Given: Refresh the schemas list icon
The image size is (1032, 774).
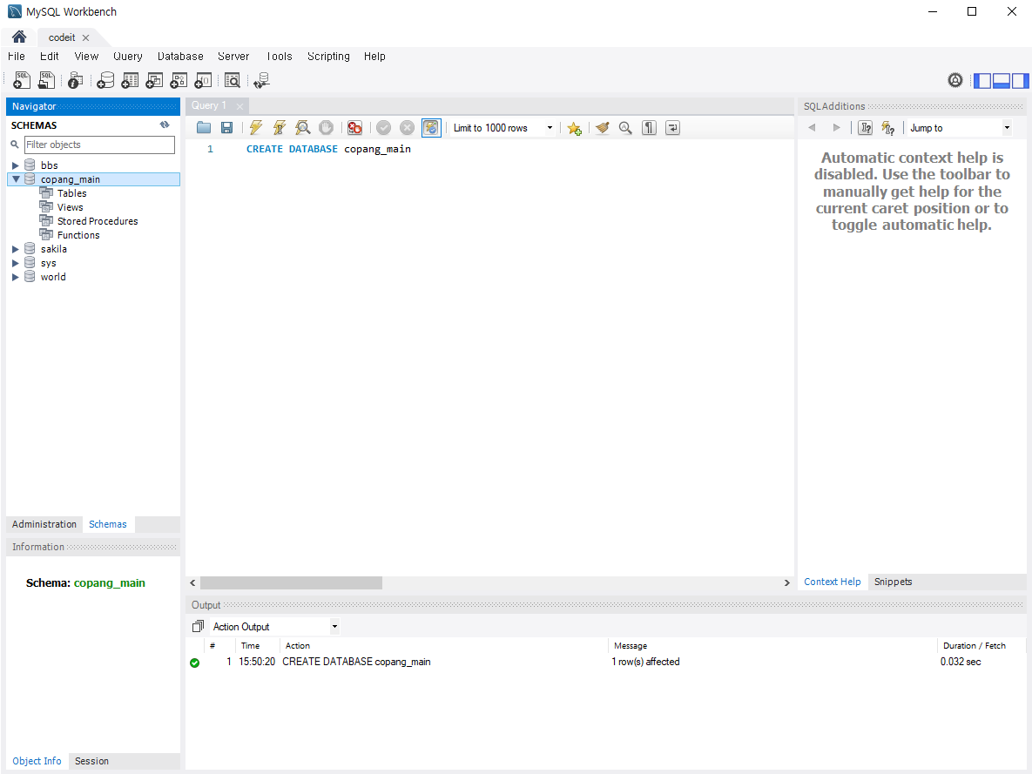Looking at the screenshot, I should [165, 125].
